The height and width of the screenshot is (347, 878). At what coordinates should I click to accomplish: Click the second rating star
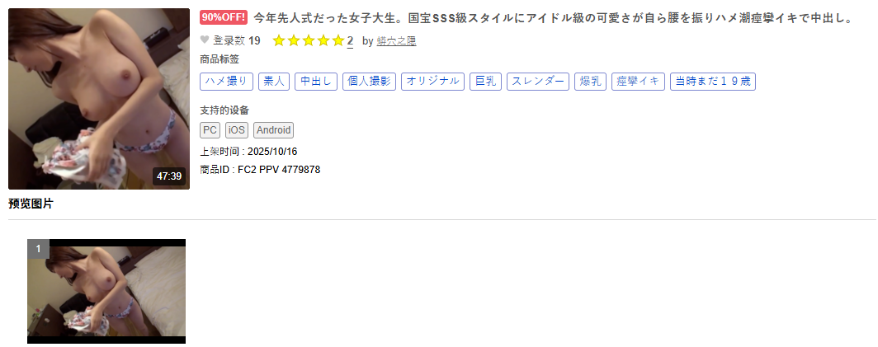pos(293,40)
